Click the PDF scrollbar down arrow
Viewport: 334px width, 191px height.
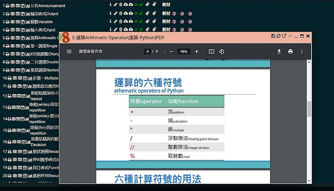coord(309,181)
